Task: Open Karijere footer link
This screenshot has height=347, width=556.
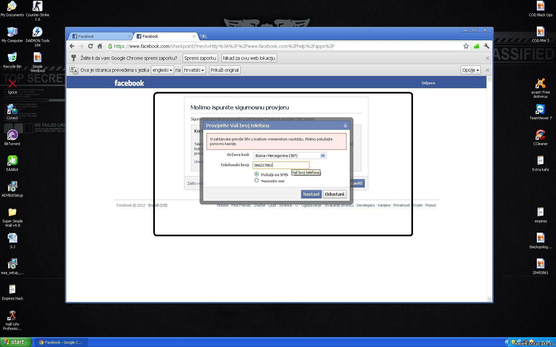Action: [x=384, y=205]
